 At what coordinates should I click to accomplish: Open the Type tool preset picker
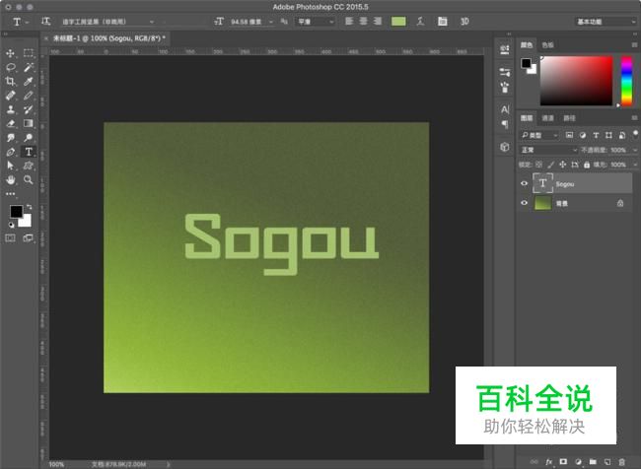(x=20, y=22)
